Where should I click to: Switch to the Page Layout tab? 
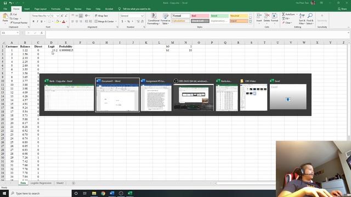tap(40, 9)
